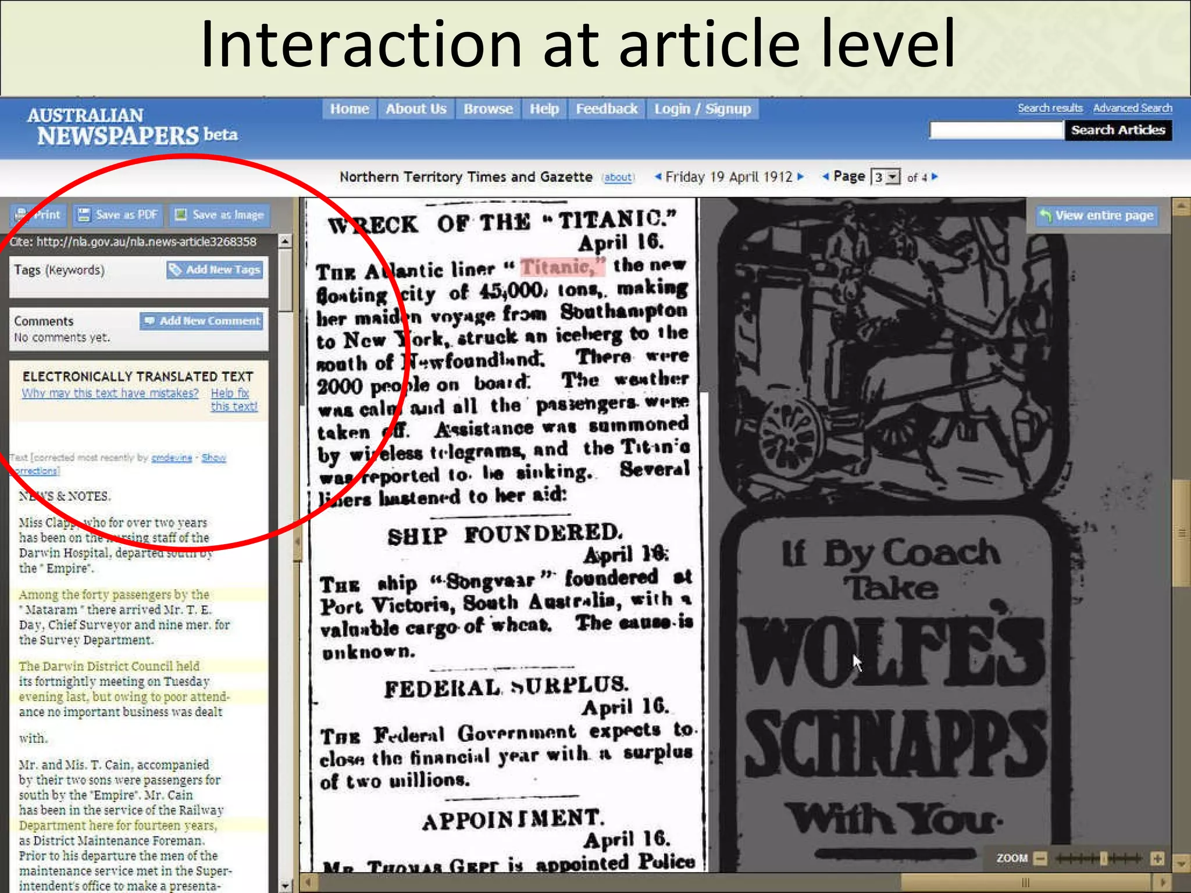The image size is (1191, 893).
Task: Click the zoom in plus icon
Action: 1157,858
